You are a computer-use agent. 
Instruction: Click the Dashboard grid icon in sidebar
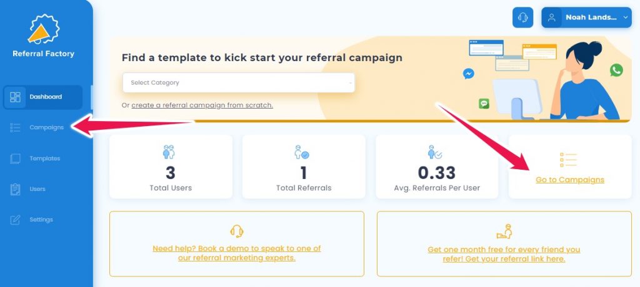coord(15,97)
